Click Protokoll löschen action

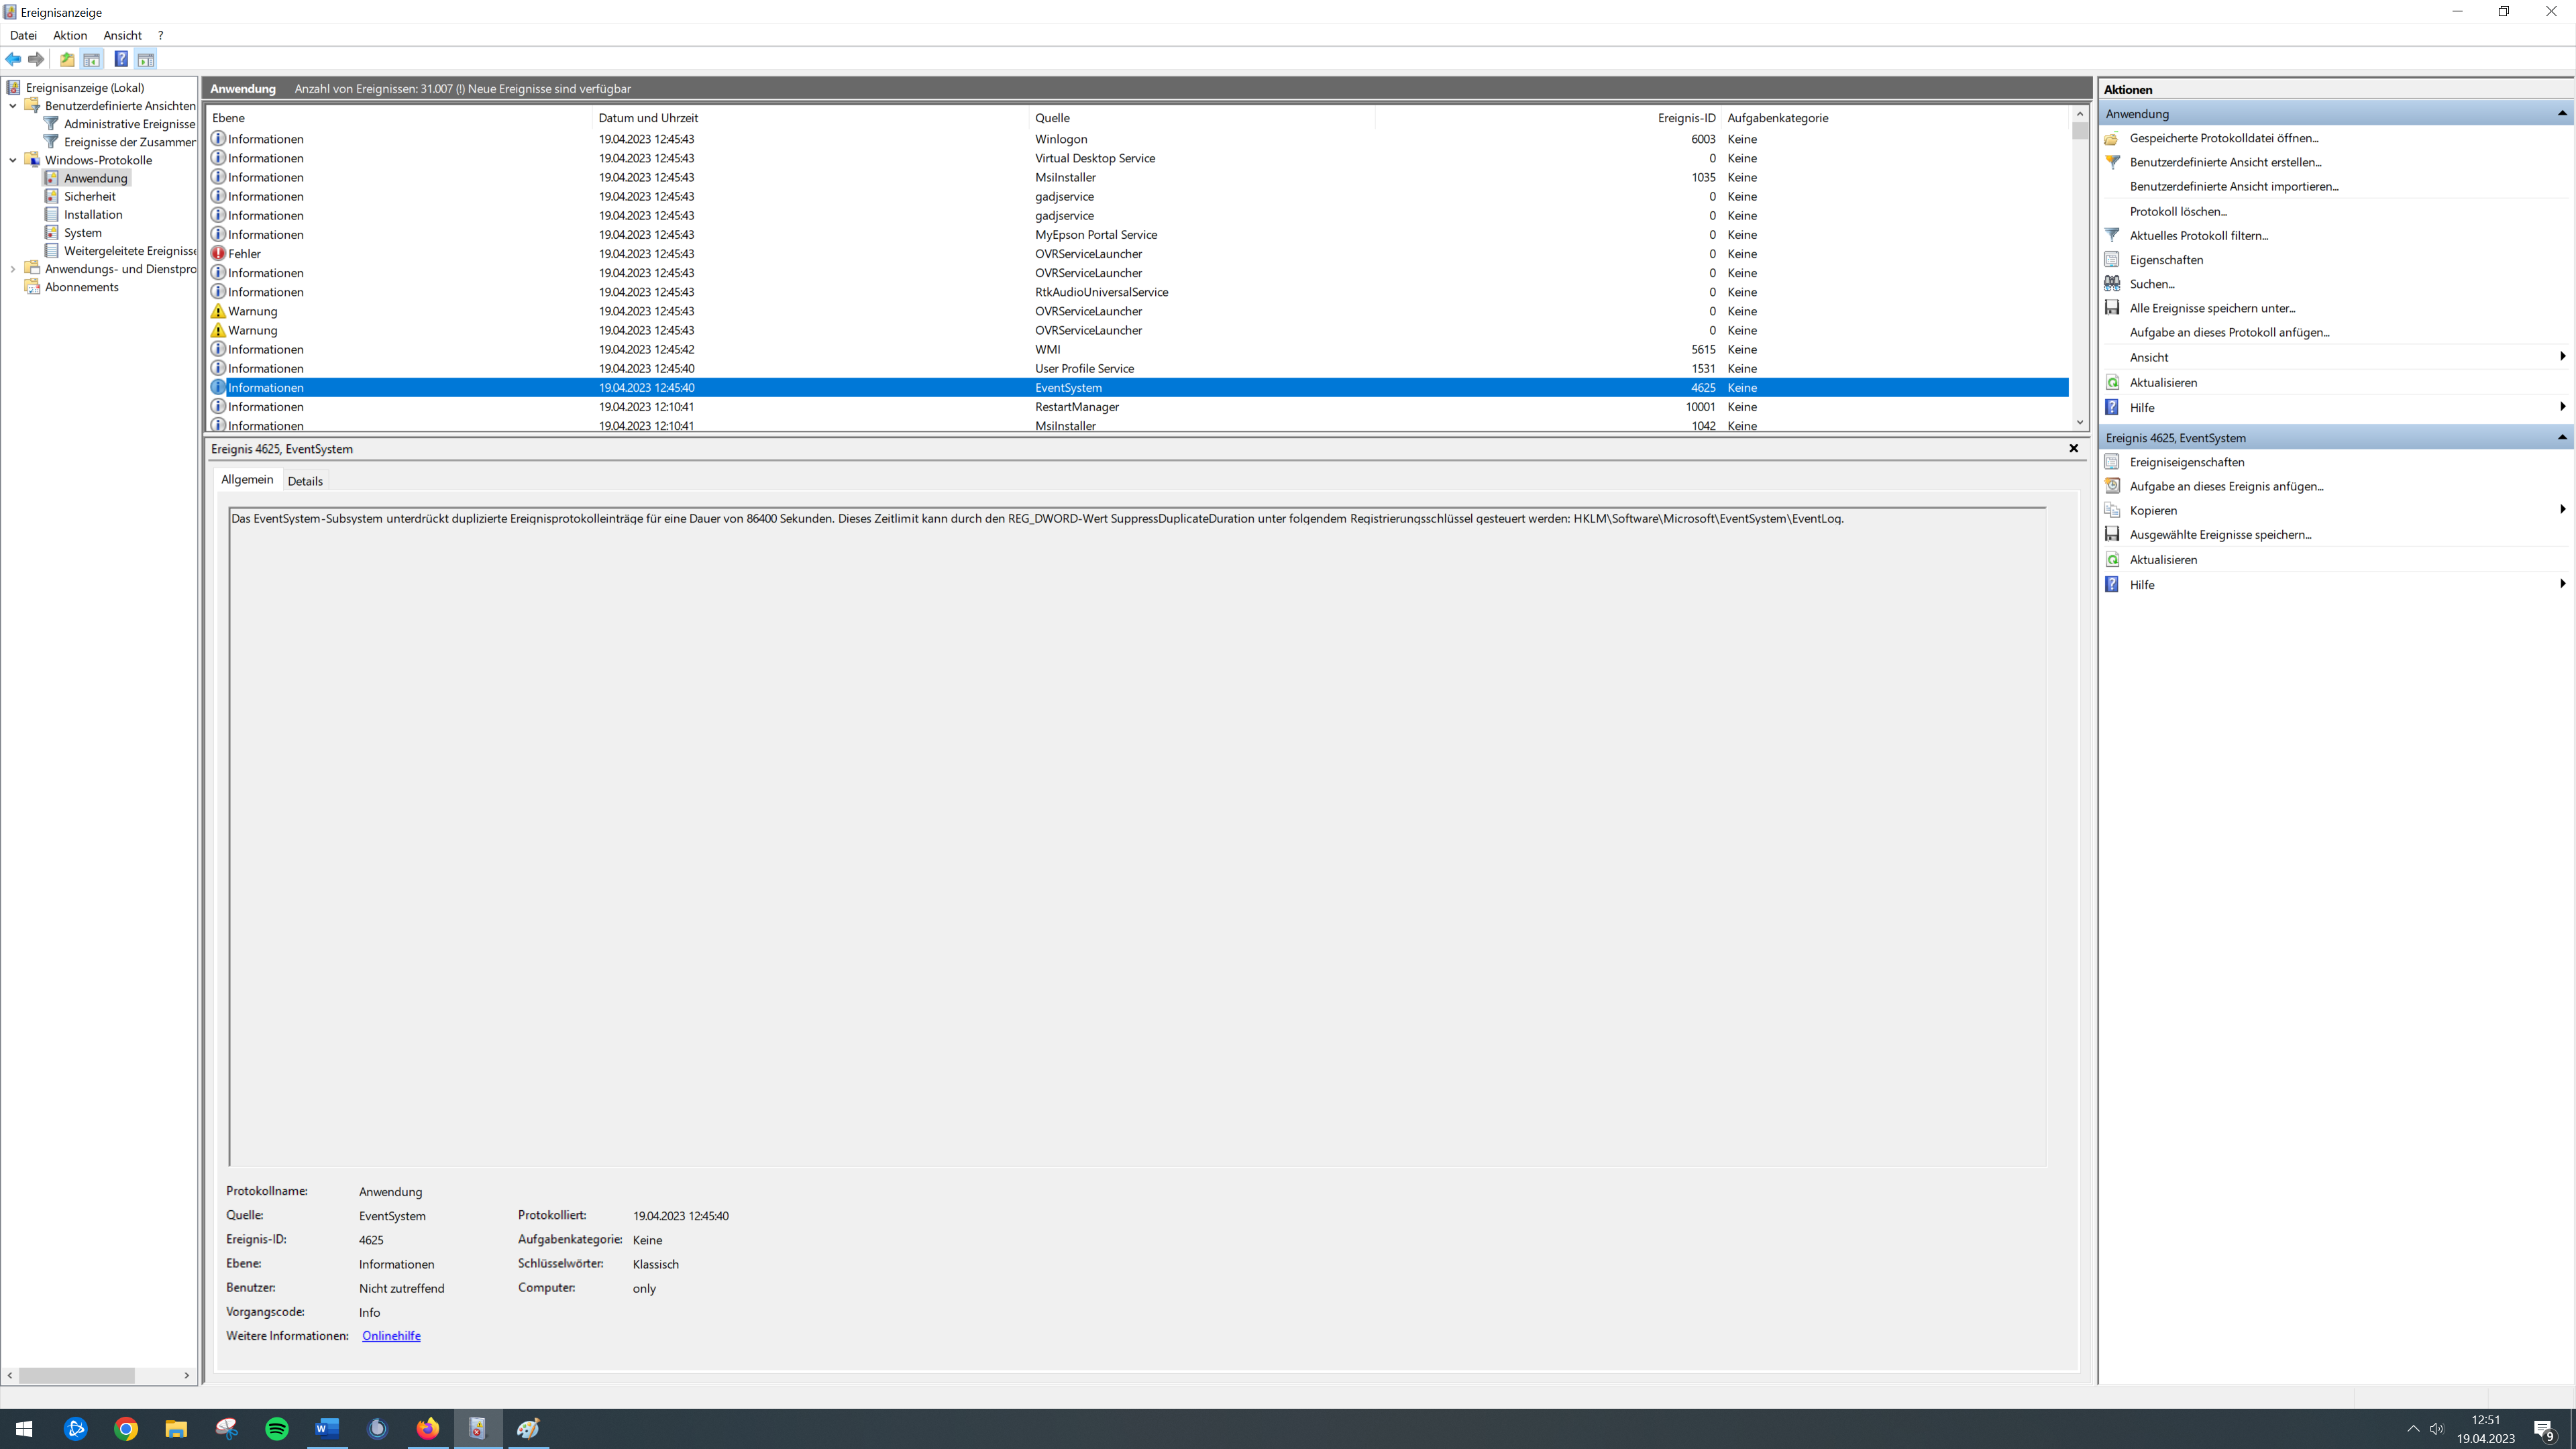tap(2178, 211)
